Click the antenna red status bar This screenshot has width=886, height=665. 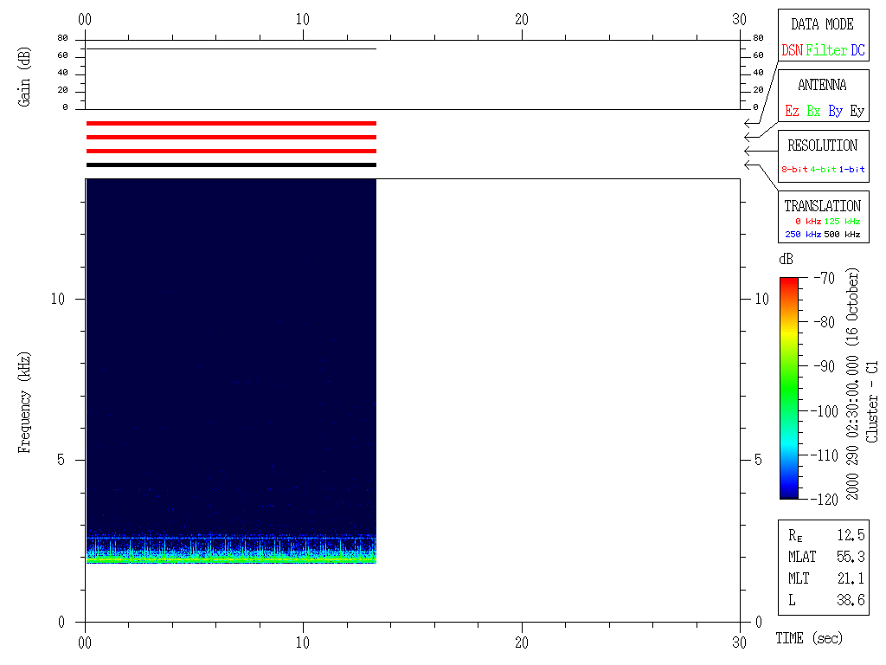(x=231, y=138)
